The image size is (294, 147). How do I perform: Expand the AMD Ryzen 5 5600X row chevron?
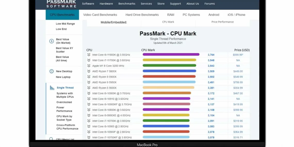pyautogui.click(x=89, y=88)
